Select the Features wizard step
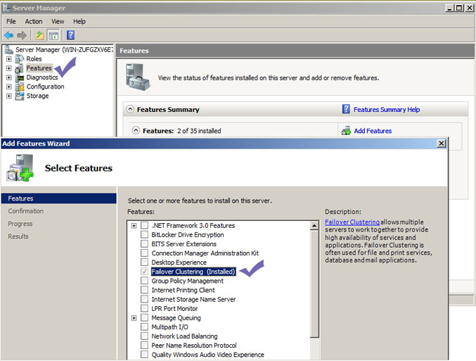This screenshot has width=476, height=361. [x=59, y=198]
